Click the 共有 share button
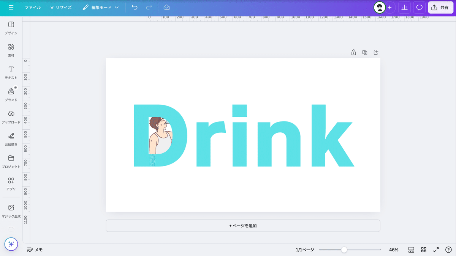The image size is (456, 256). click(440, 8)
